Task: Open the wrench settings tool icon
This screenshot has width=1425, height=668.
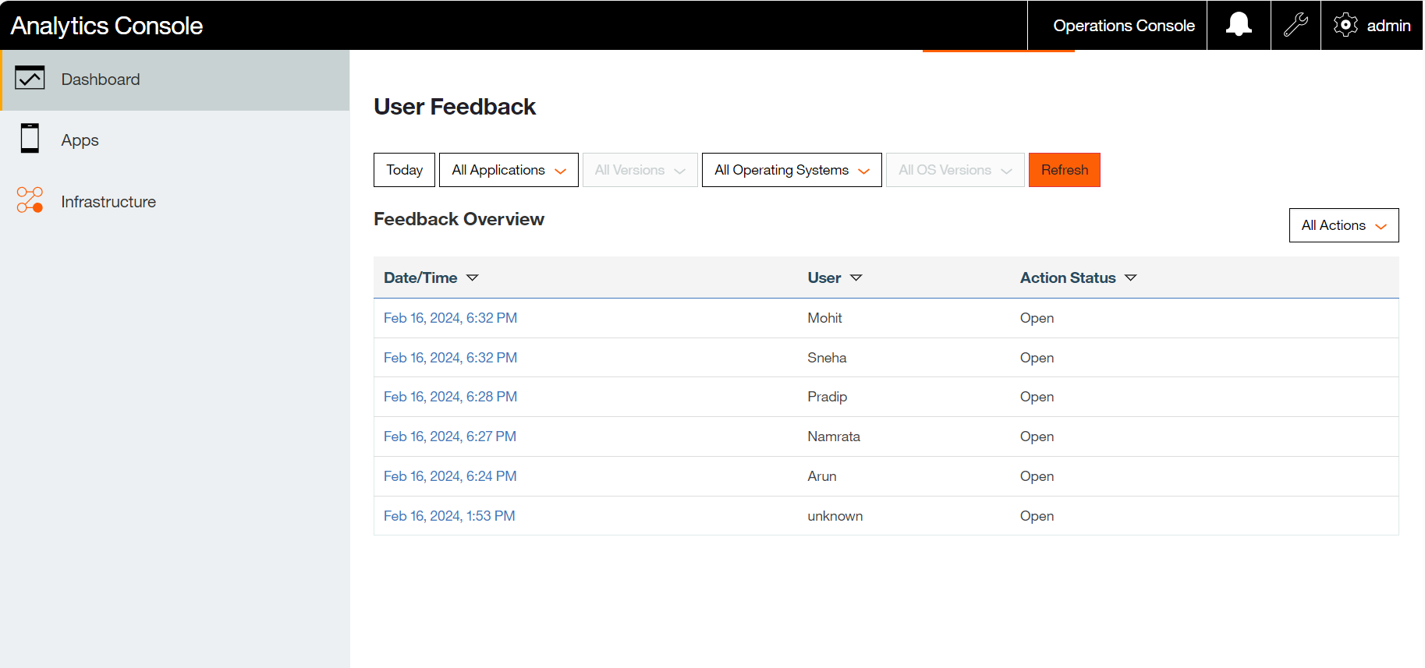Action: (x=1295, y=25)
